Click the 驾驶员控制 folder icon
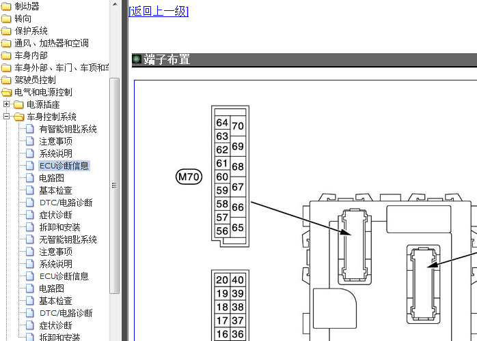Image resolution: width=477 pixels, height=341 pixels. tap(6, 80)
